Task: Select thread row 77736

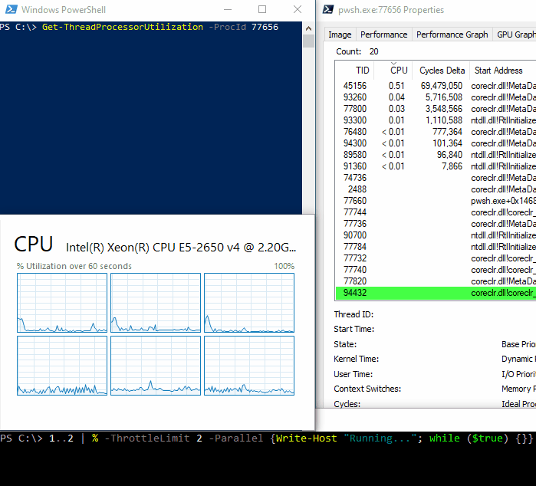Action: (x=436, y=224)
